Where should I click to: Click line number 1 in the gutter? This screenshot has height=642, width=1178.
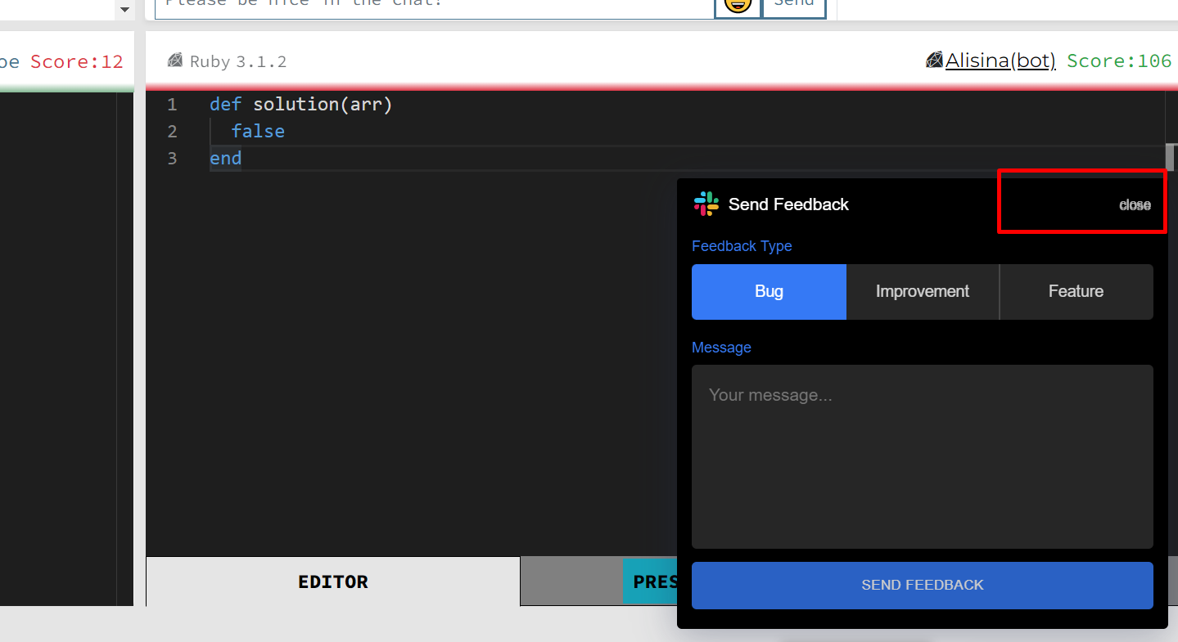[x=172, y=105]
